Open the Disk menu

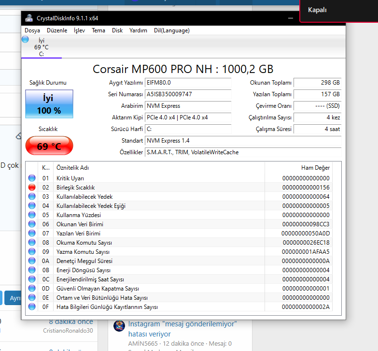point(117,30)
